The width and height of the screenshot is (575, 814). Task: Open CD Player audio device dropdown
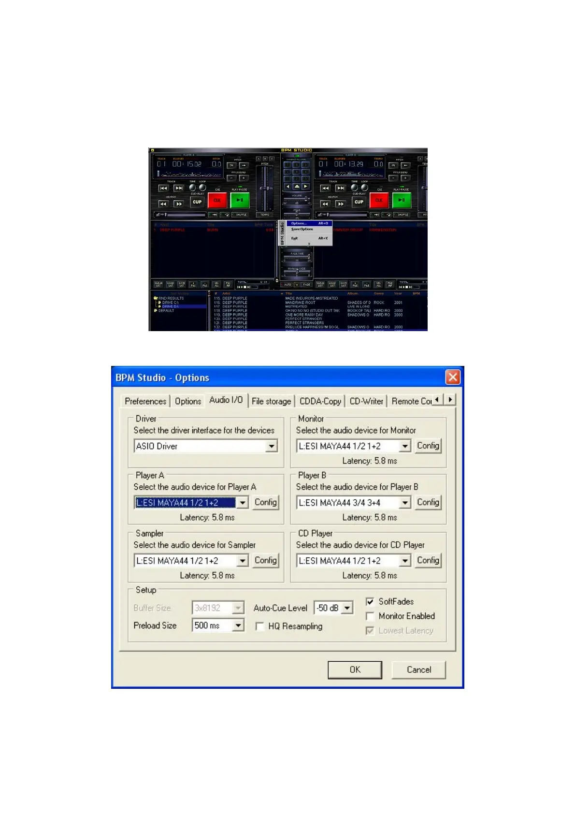(x=405, y=561)
